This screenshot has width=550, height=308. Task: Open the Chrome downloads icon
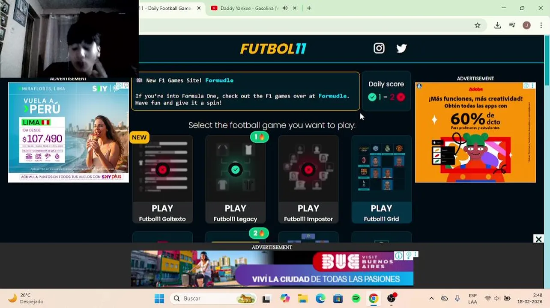tap(497, 25)
